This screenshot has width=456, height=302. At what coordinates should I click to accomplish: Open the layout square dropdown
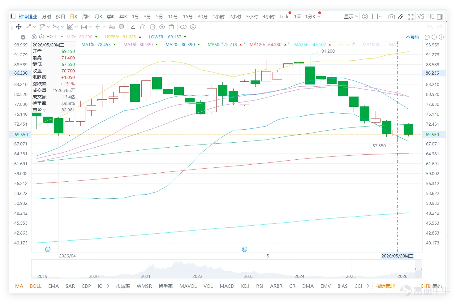[x=377, y=16]
